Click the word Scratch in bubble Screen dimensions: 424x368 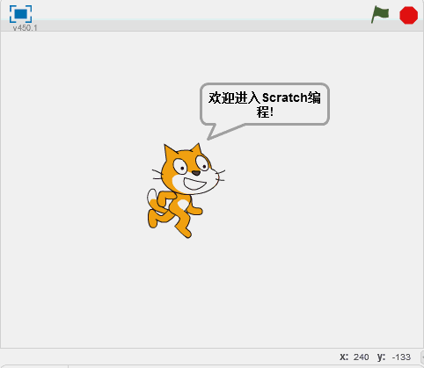[x=284, y=97]
